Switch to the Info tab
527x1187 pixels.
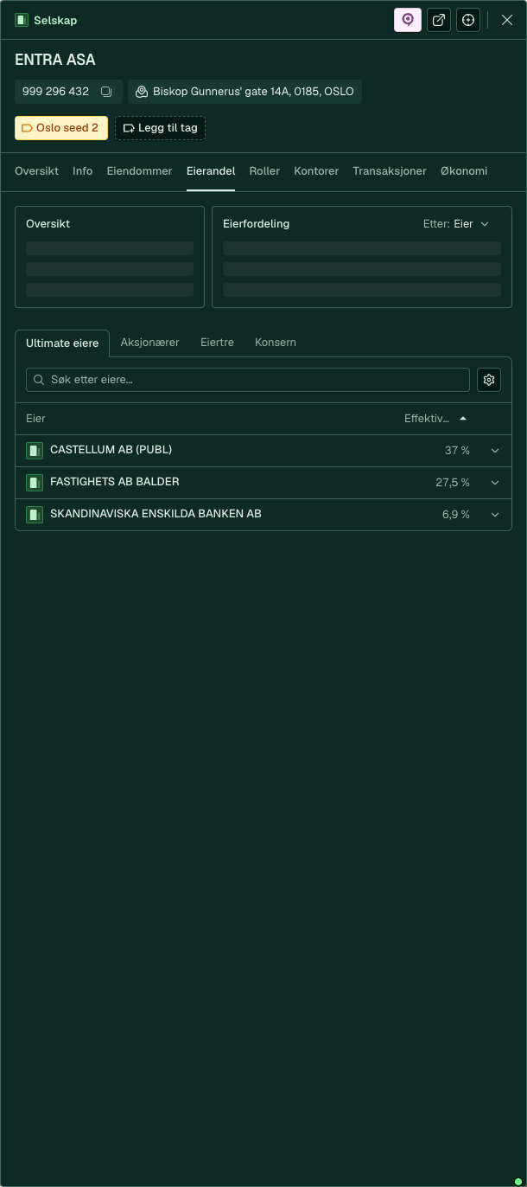[x=82, y=171]
